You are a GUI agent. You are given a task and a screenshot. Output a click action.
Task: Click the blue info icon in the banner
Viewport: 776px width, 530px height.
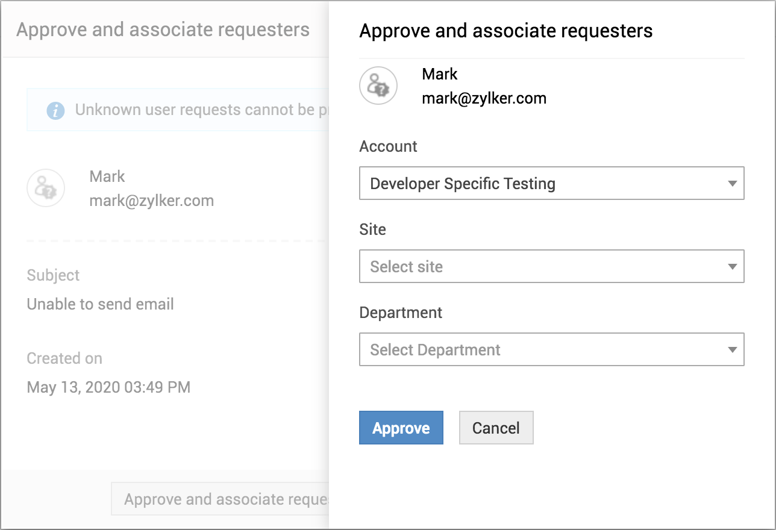[55, 110]
